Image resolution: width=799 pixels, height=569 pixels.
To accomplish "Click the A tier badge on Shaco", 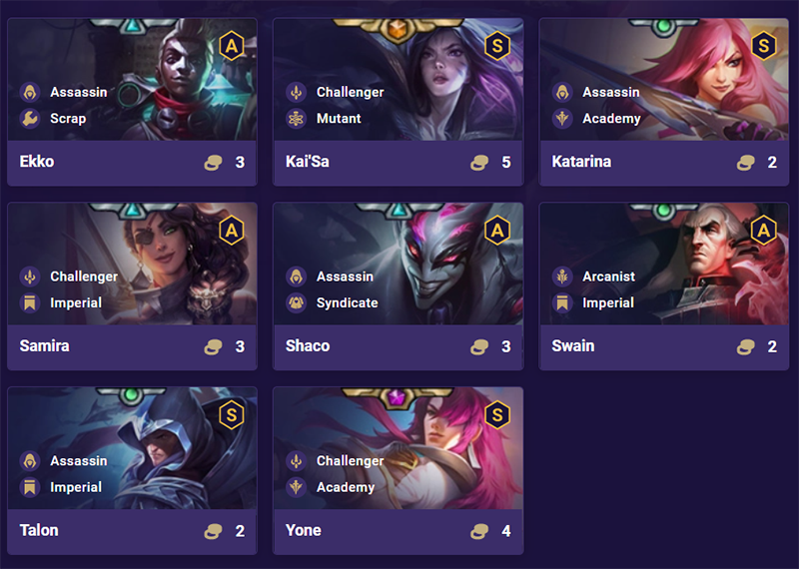I will click(497, 231).
